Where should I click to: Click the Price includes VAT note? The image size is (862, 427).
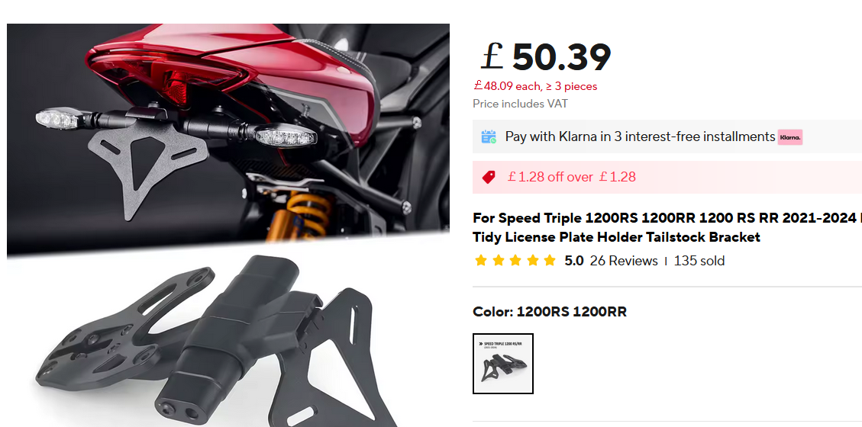(x=520, y=104)
